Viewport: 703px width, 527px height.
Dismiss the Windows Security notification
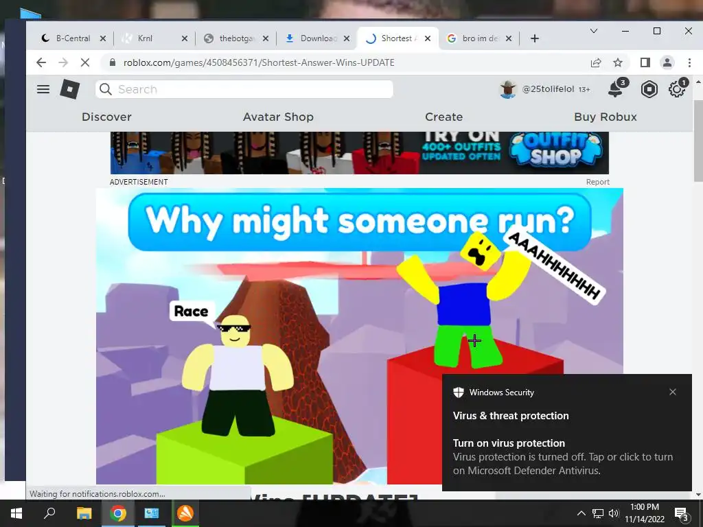point(673,392)
